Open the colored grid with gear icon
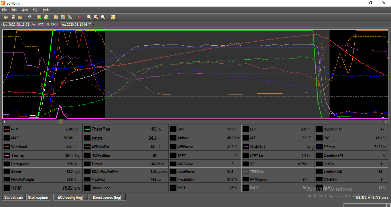This screenshot has height=207, width=391. click(63, 17)
